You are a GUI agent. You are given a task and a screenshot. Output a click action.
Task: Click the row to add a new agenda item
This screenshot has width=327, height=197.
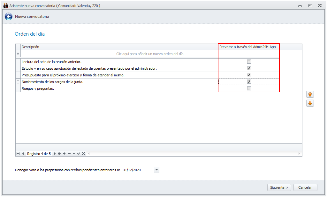150,54
